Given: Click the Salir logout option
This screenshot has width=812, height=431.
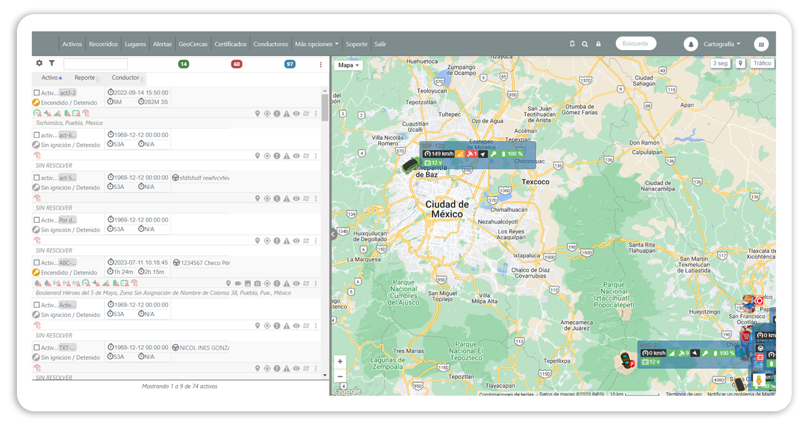Looking at the screenshot, I should [x=380, y=43].
